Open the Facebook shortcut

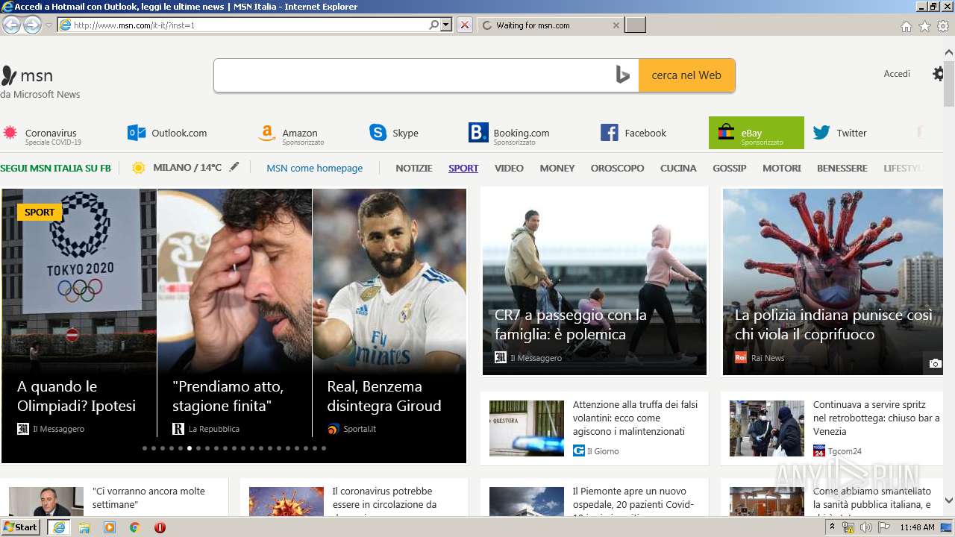click(633, 134)
